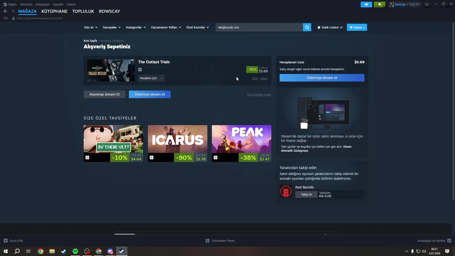Open the green notifications bell

379,5
